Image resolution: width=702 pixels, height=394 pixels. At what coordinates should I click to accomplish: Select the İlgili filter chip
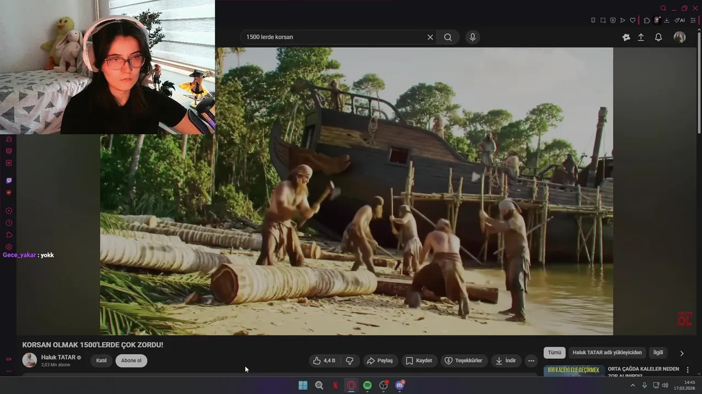point(658,353)
